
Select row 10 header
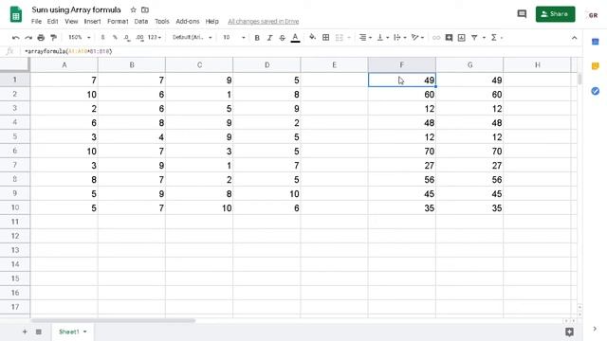tap(15, 207)
